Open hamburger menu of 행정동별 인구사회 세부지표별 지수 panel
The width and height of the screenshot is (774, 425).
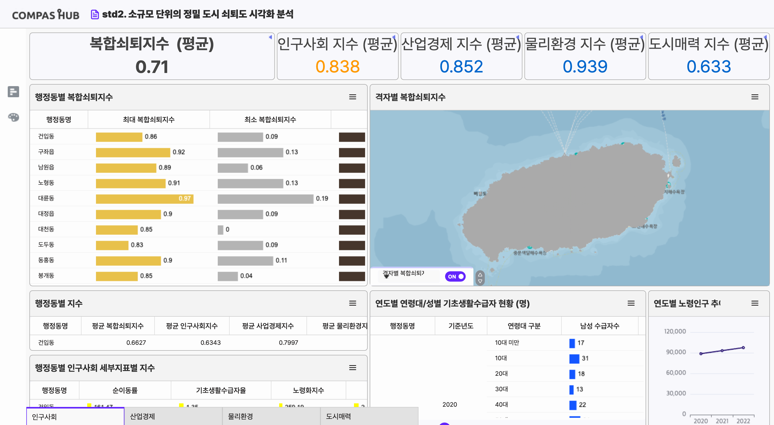click(x=352, y=368)
